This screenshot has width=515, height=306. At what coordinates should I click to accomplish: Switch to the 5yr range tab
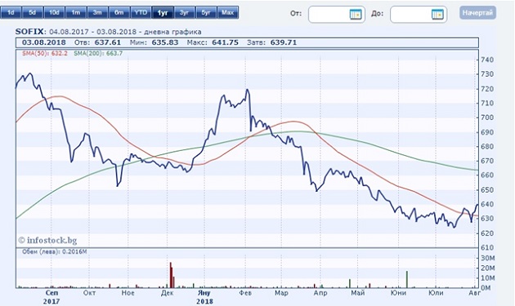pyautogui.click(x=206, y=12)
